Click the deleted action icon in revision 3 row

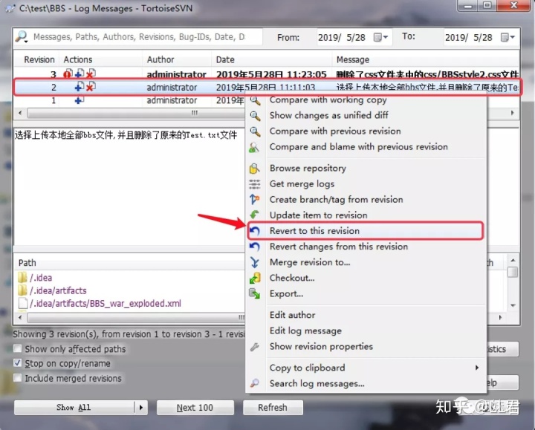click(x=91, y=74)
